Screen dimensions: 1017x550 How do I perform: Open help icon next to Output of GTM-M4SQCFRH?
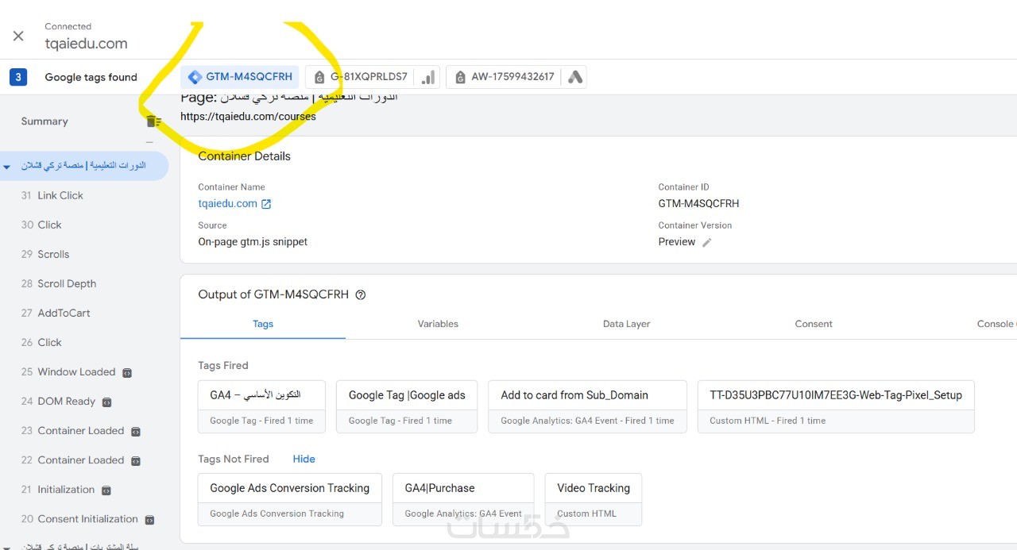(x=361, y=294)
